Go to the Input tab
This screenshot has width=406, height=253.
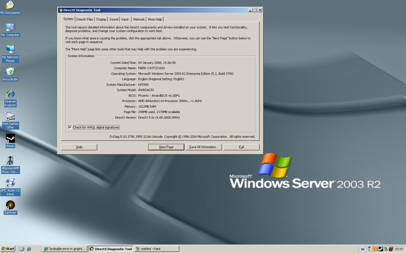pos(125,19)
